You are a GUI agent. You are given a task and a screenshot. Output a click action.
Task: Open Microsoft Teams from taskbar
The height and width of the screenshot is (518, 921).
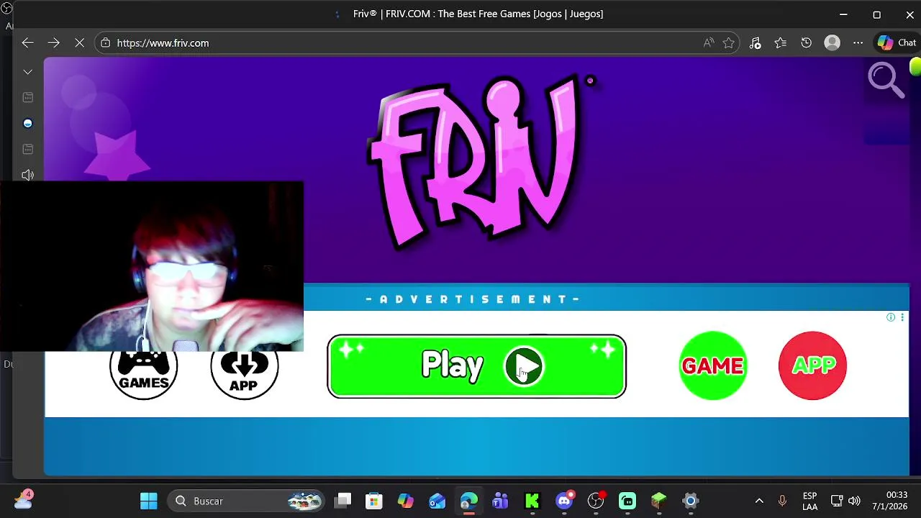pos(500,501)
